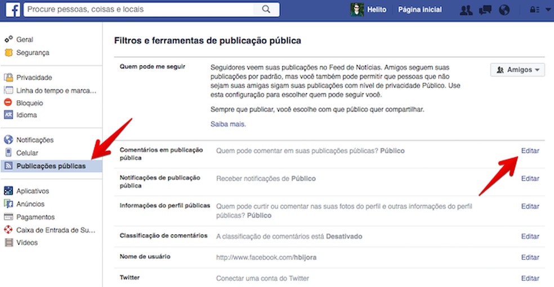Click the Facebook logo icon
The width and height of the screenshot is (554, 287).
(13, 10)
